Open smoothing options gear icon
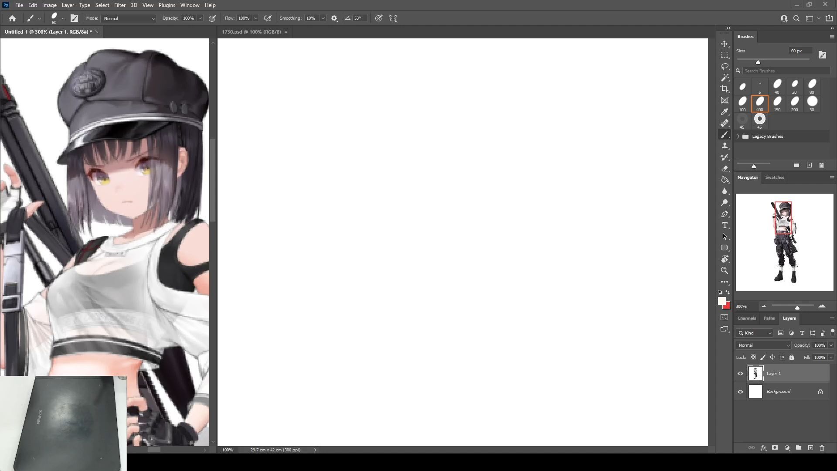This screenshot has width=837, height=471. [334, 18]
